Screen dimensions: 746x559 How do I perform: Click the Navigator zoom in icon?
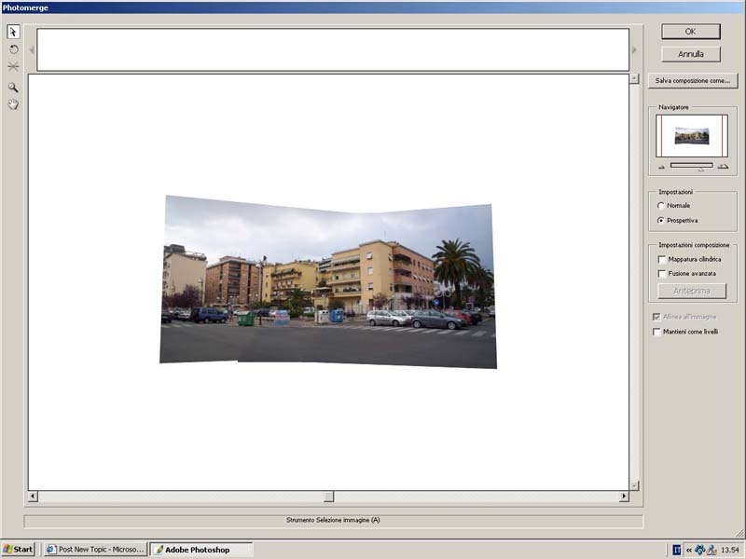pos(723,166)
